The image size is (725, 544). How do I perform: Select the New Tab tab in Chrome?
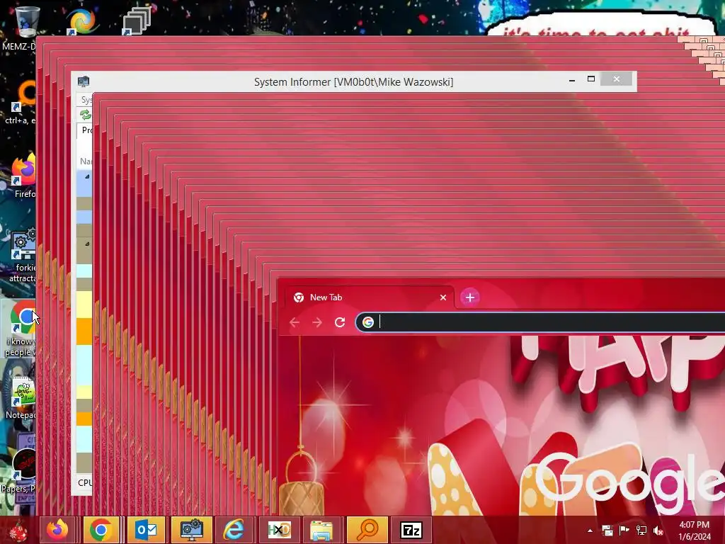pyautogui.click(x=370, y=297)
